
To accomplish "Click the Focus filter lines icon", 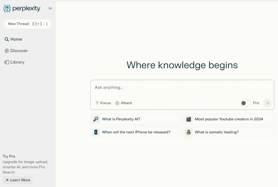I will pyautogui.click(x=97, y=103).
